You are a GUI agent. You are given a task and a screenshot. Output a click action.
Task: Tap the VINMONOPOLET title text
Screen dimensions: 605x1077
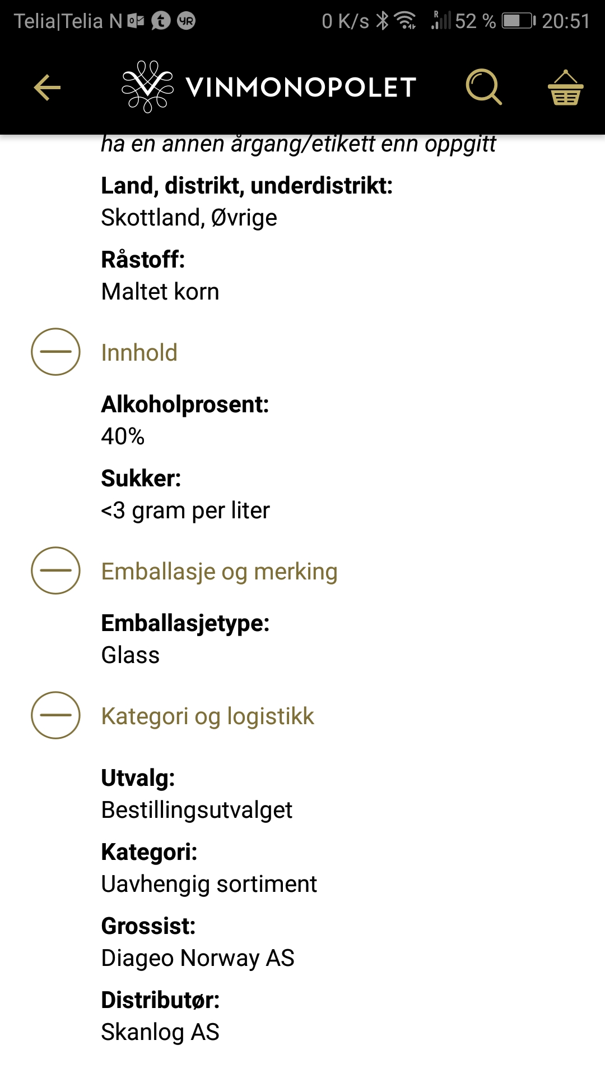click(x=301, y=88)
